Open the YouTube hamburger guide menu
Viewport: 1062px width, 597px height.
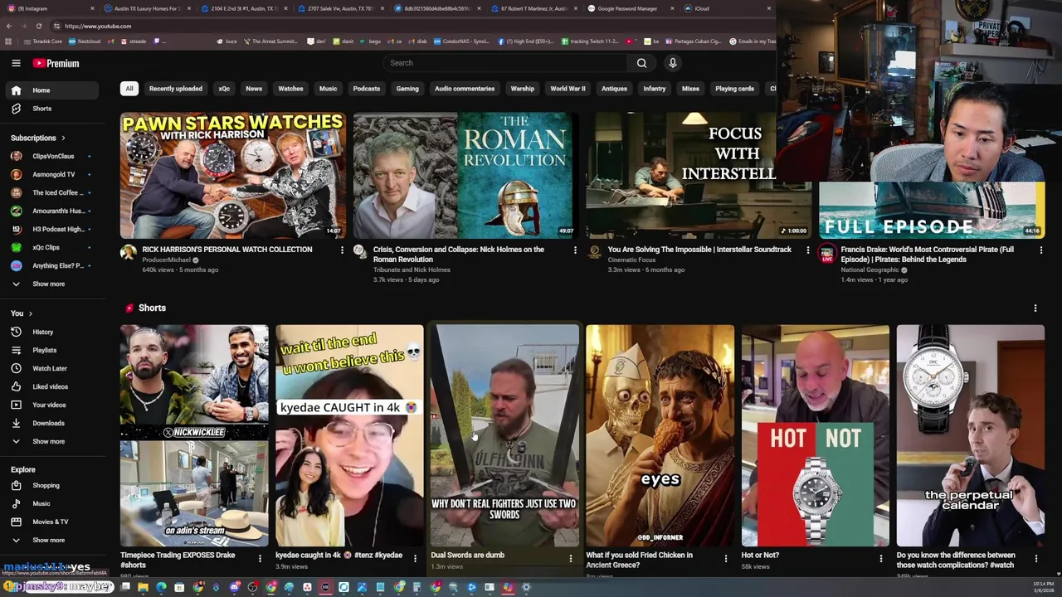point(16,63)
